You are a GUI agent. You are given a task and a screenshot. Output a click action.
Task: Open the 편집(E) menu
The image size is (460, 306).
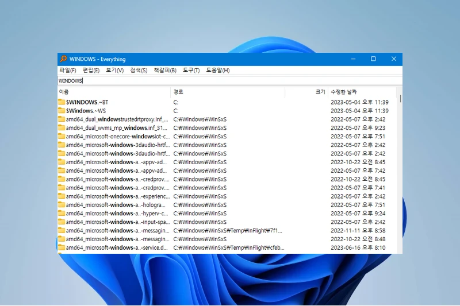91,70
